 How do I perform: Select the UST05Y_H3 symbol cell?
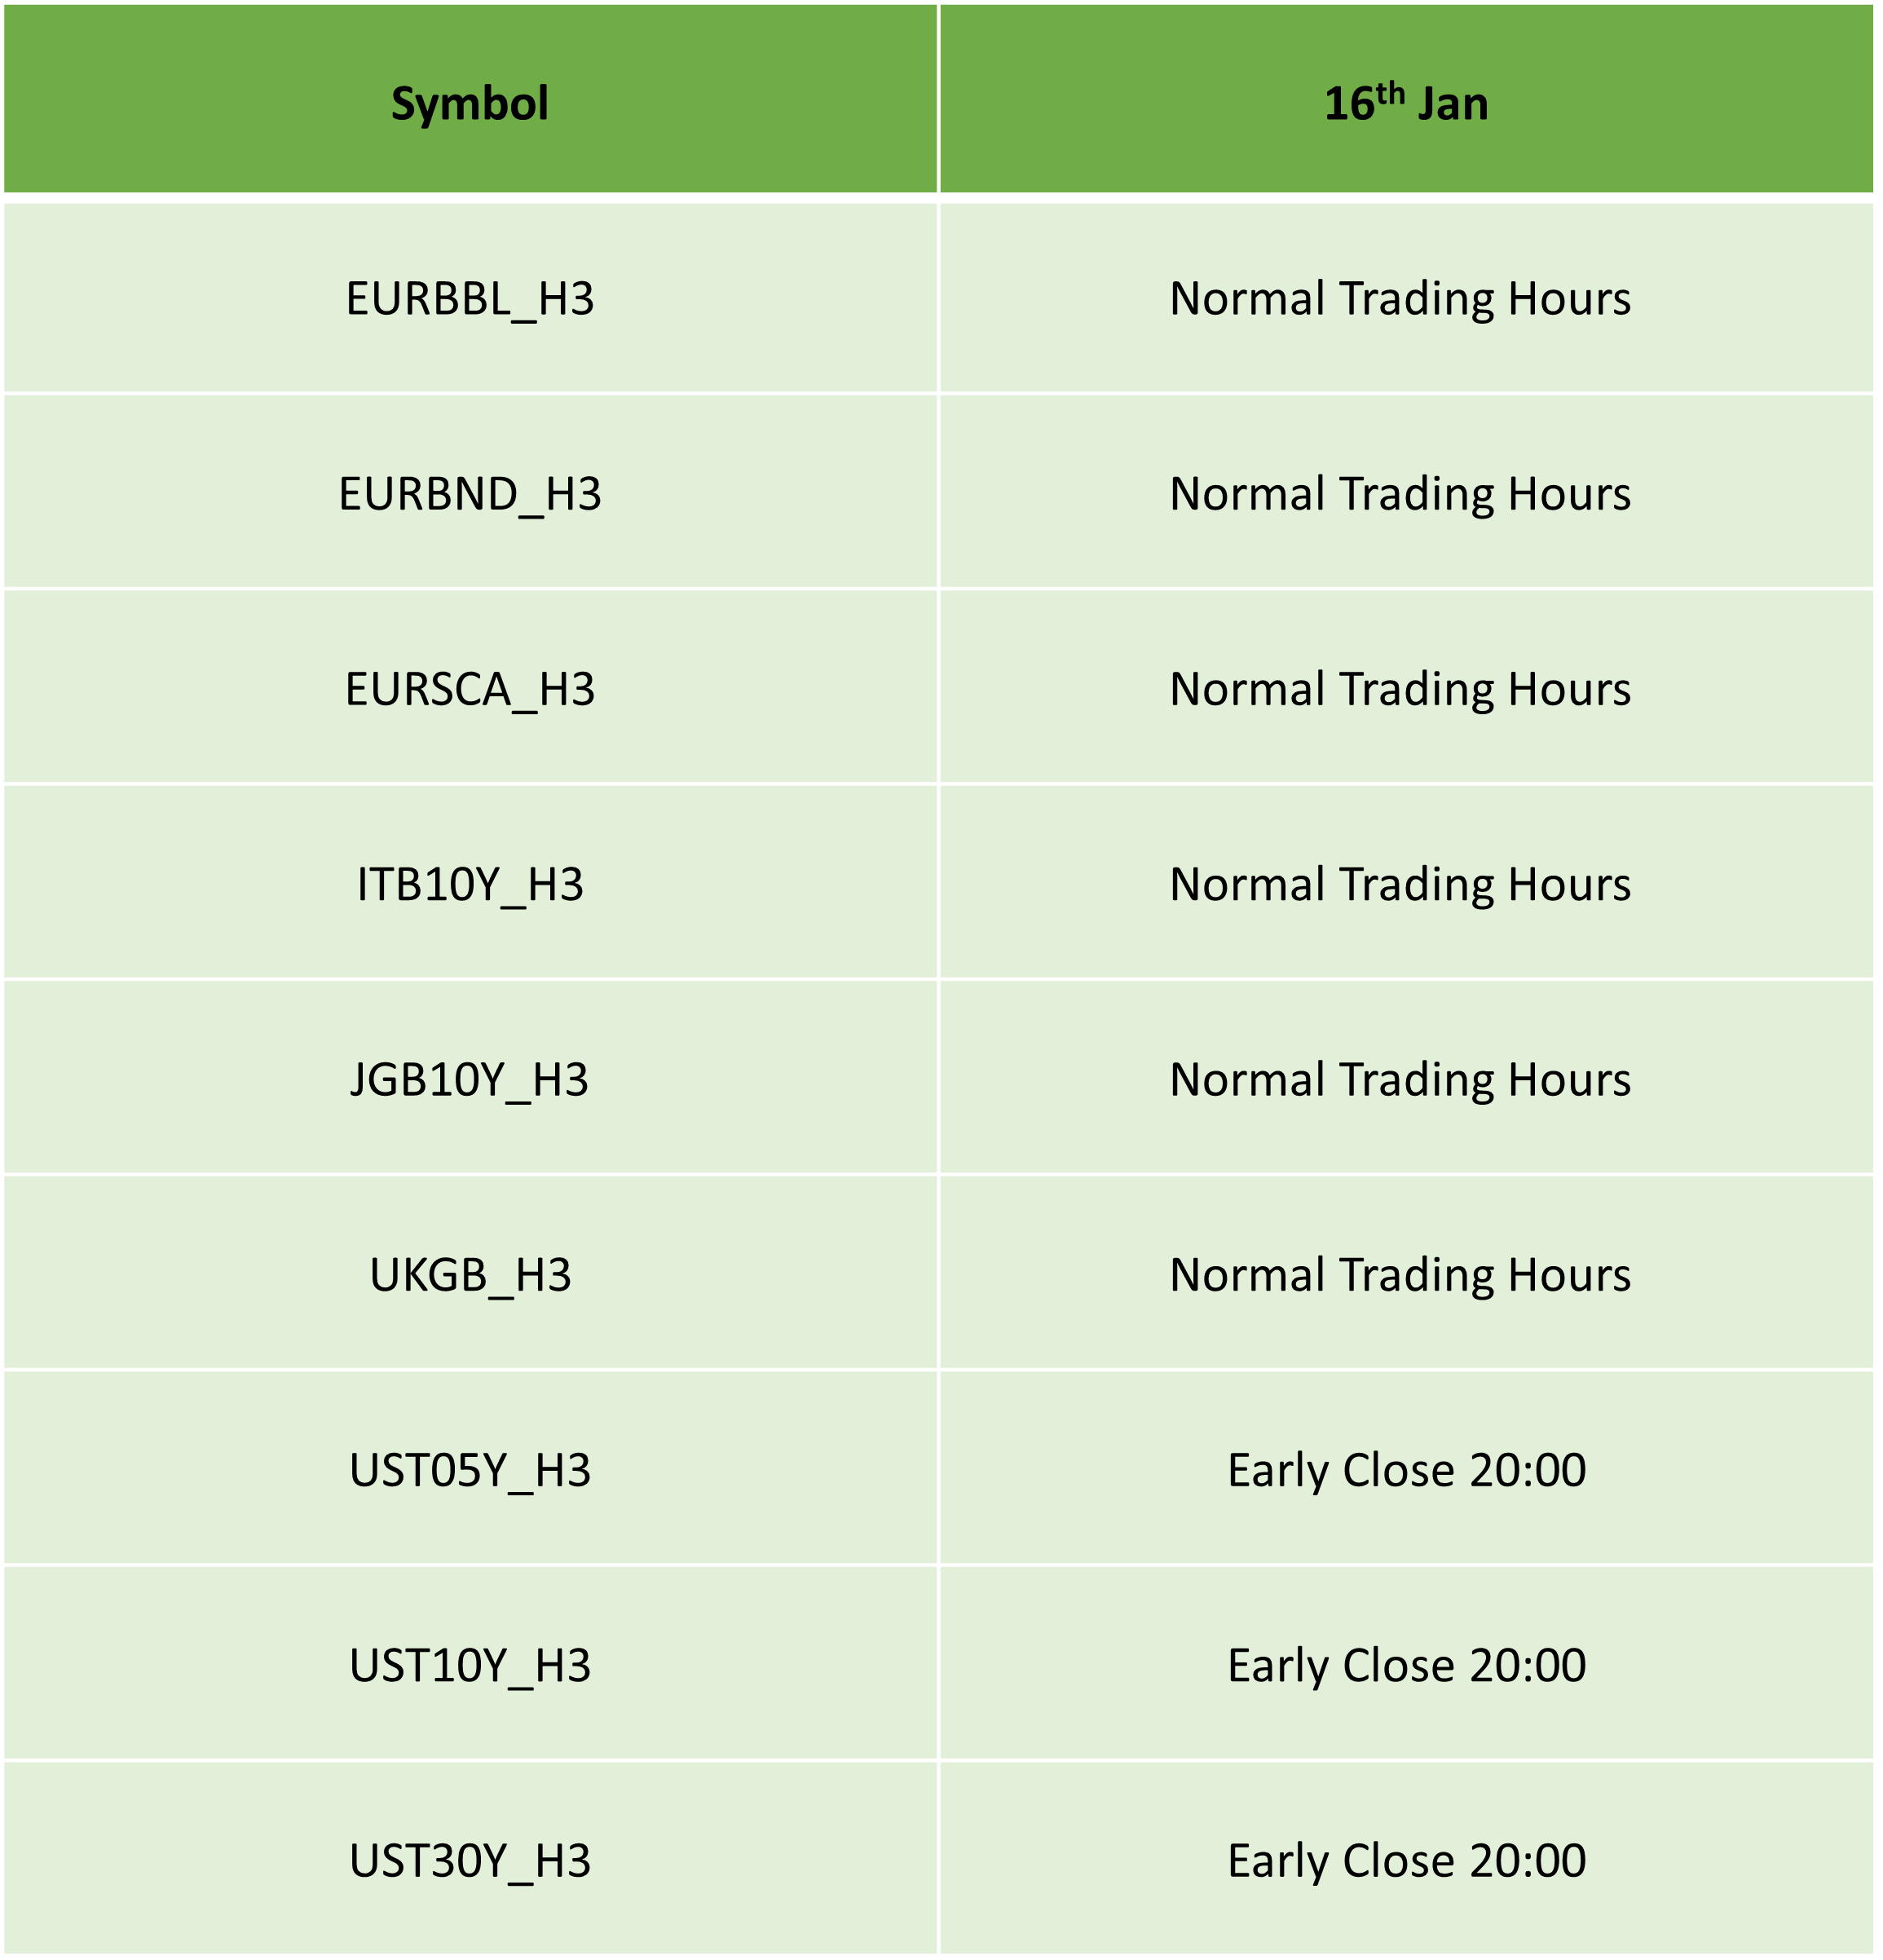point(470,1469)
